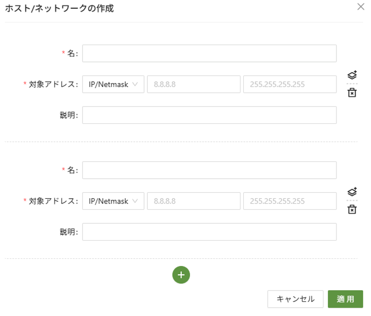371x316 pixels.
Task: Add another entry with the green plus button
Action: coord(181,275)
